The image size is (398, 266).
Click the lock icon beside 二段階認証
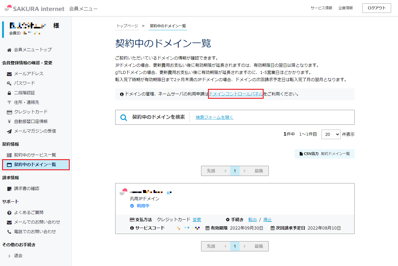[9, 93]
